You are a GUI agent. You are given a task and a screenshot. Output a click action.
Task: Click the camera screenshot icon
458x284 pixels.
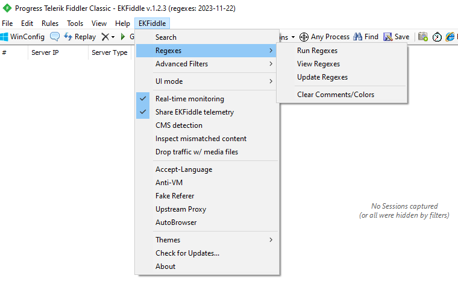coord(423,37)
